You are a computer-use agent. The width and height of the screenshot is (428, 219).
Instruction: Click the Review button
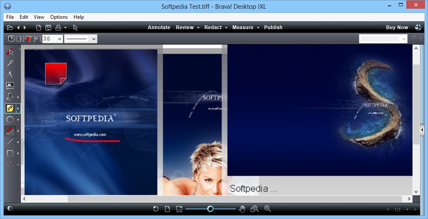point(185,27)
